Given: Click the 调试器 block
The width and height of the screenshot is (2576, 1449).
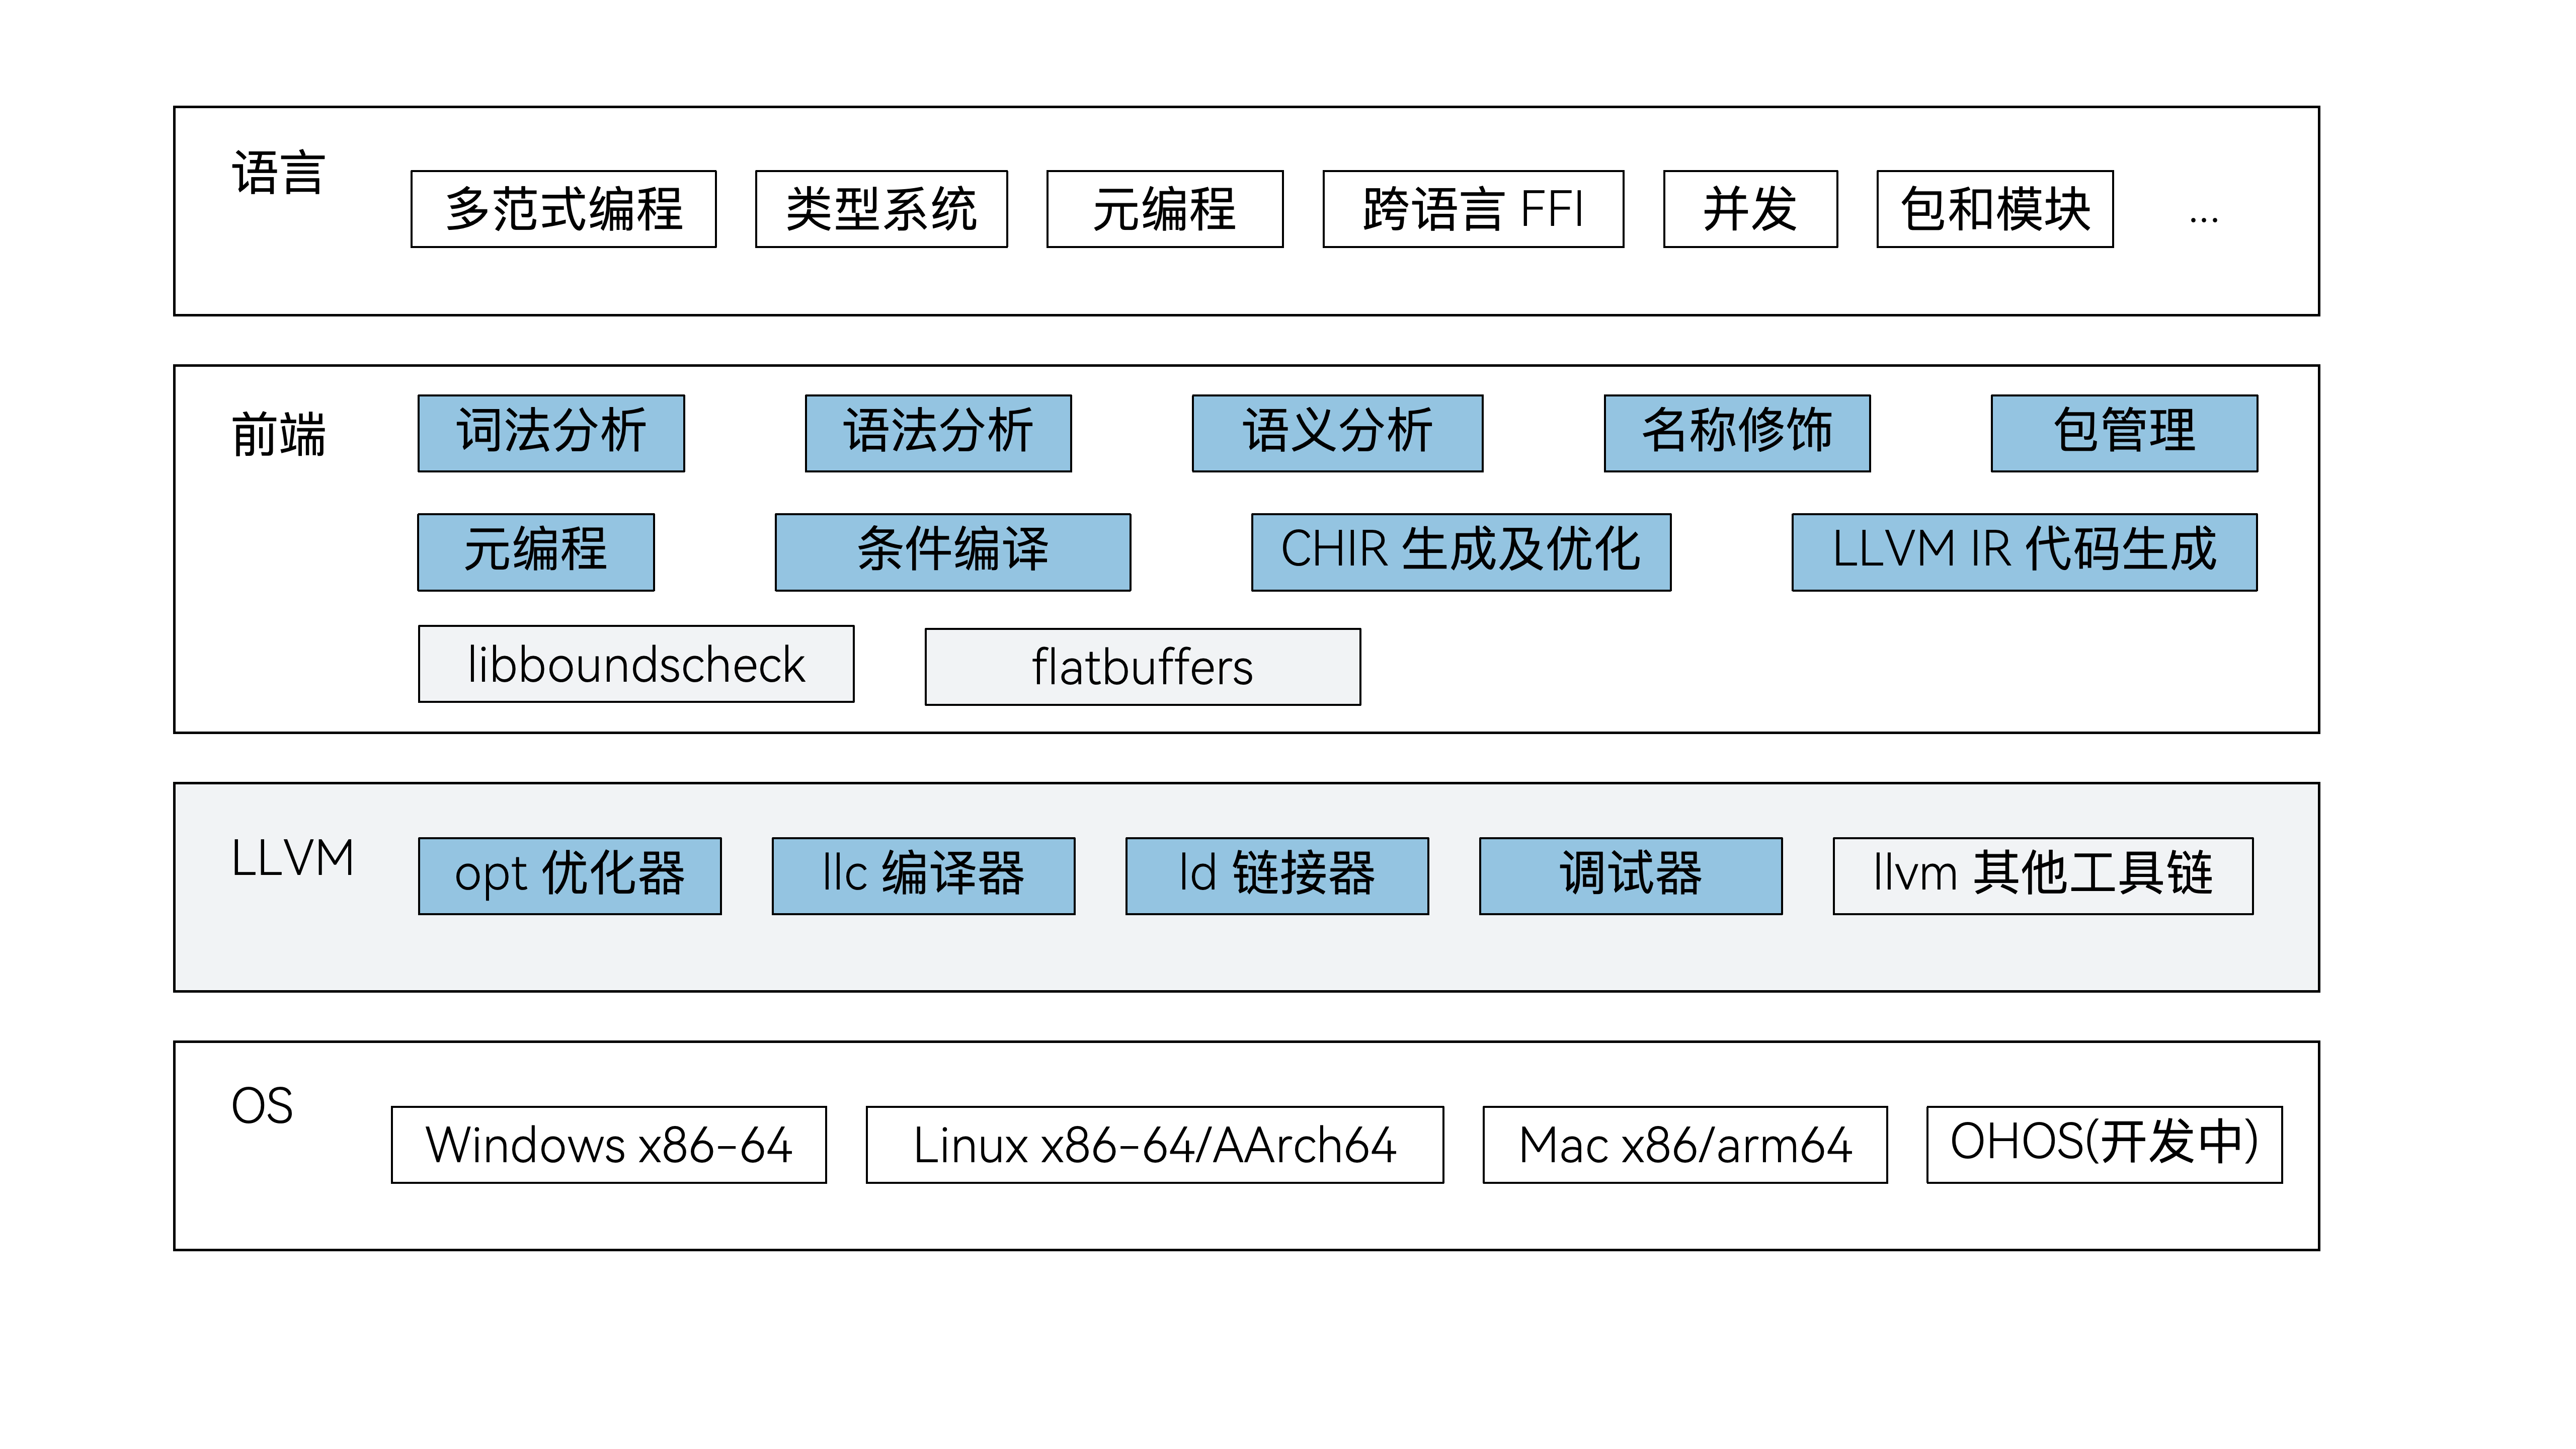Looking at the screenshot, I should point(1631,876).
